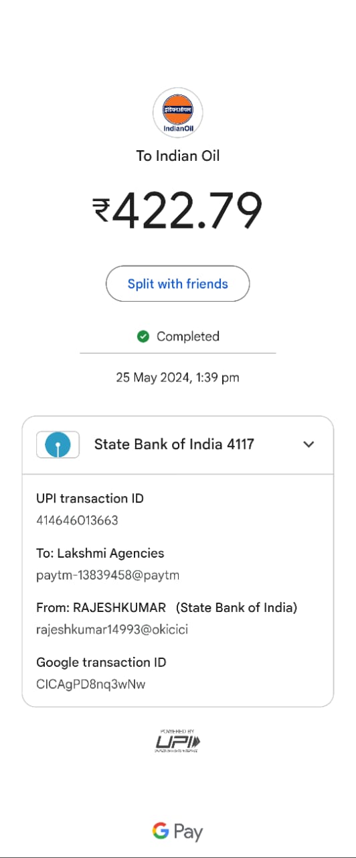Tap the To Indian Oil title
This screenshot has height=858, width=356.
tap(178, 156)
